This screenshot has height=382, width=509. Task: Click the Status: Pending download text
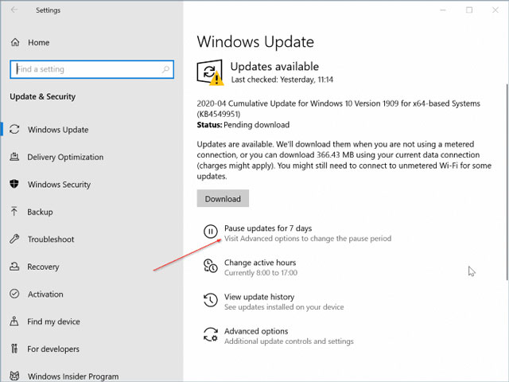(243, 125)
